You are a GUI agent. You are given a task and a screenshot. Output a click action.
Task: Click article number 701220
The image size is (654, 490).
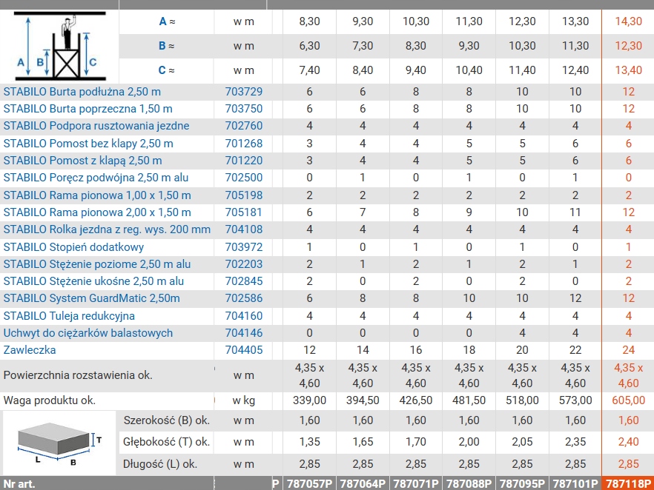(244, 161)
